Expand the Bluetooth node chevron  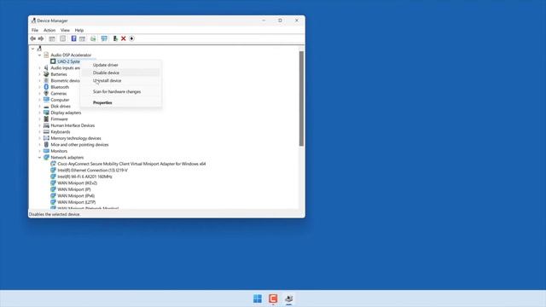pos(39,87)
